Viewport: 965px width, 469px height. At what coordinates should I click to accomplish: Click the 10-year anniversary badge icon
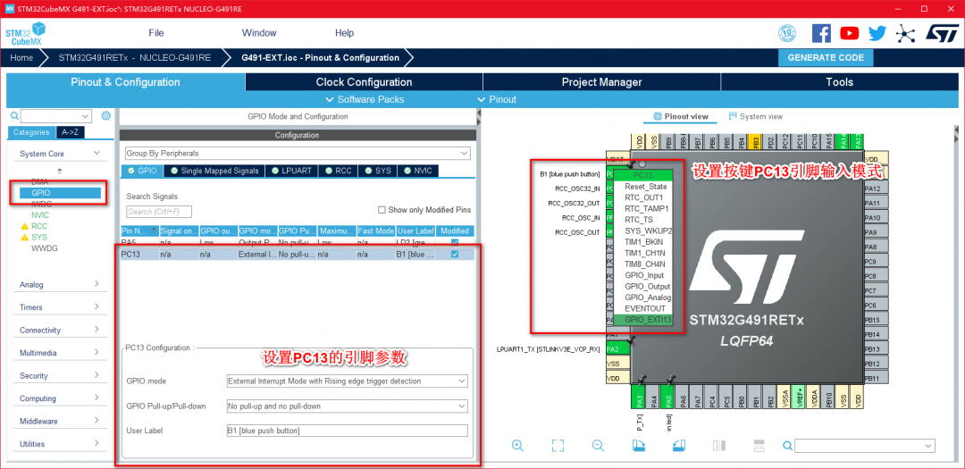[x=788, y=33]
